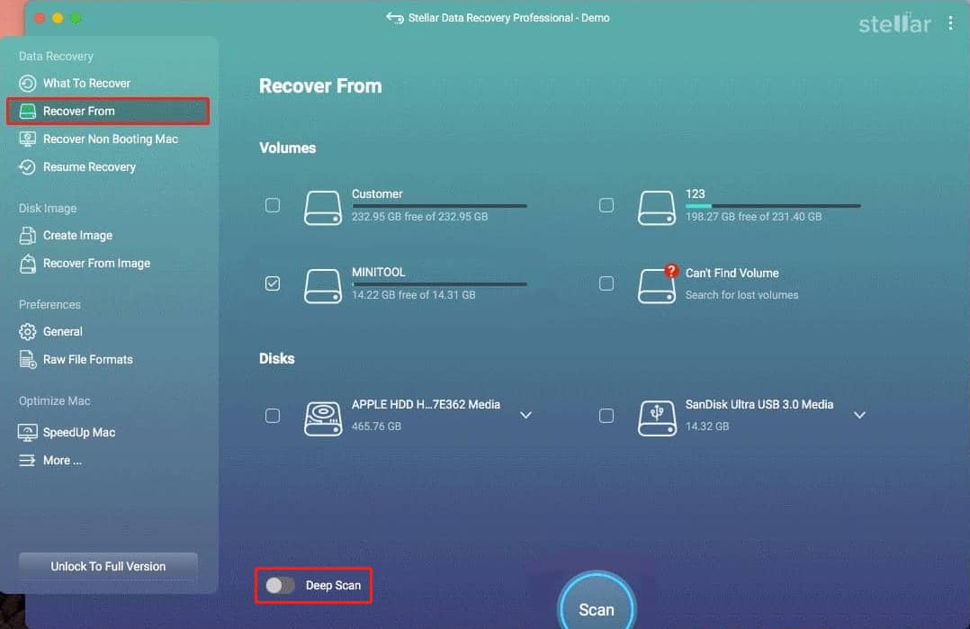
Task: Check the 123 volume checkbox
Action: pyautogui.click(x=606, y=205)
